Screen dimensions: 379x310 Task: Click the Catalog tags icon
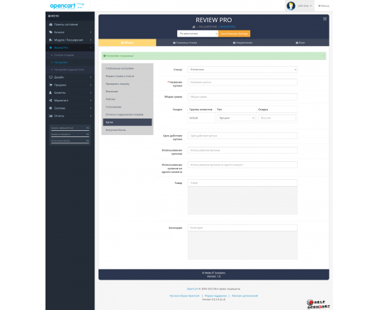tap(51, 32)
